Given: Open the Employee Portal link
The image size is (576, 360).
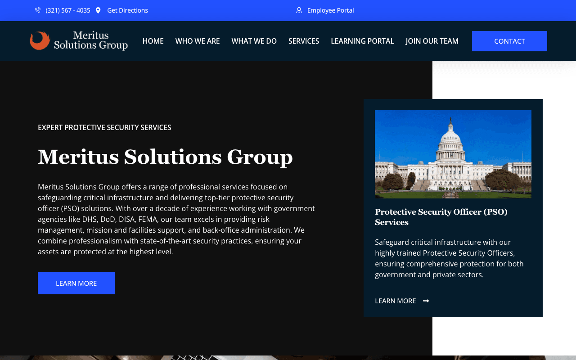Looking at the screenshot, I should pos(330,10).
